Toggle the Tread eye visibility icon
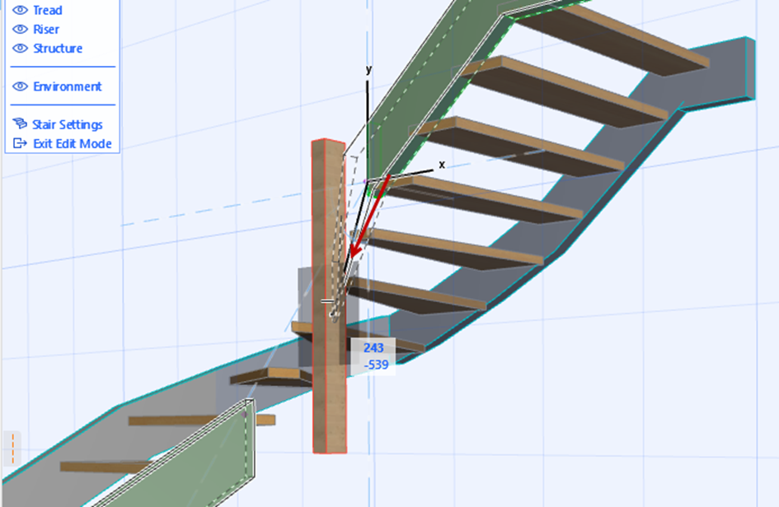 coord(20,10)
